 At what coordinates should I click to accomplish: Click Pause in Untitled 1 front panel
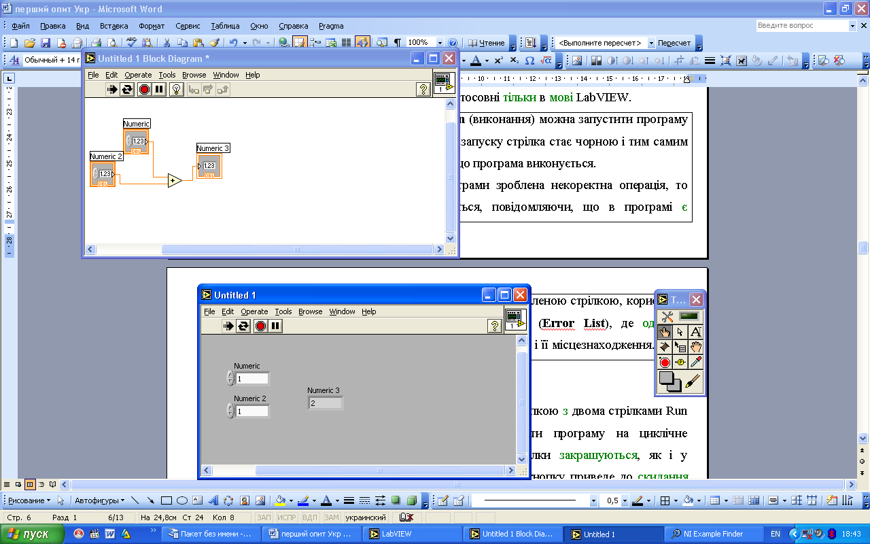coord(275,326)
